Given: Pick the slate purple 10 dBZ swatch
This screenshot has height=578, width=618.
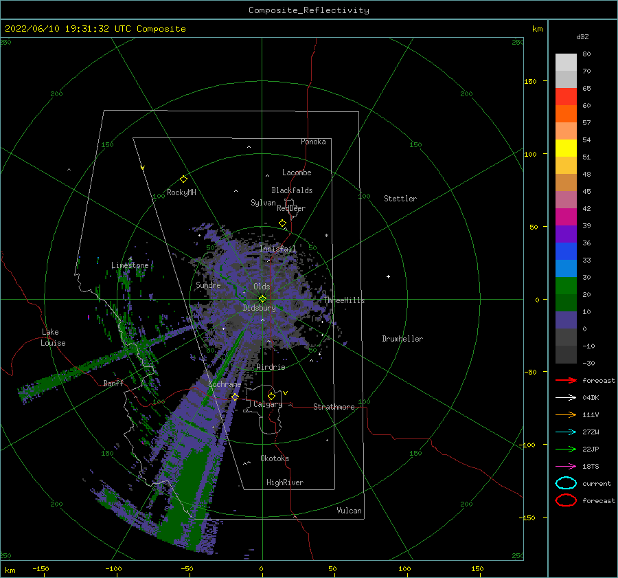Looking at the screenshot, I should click(x=566, y=320).
